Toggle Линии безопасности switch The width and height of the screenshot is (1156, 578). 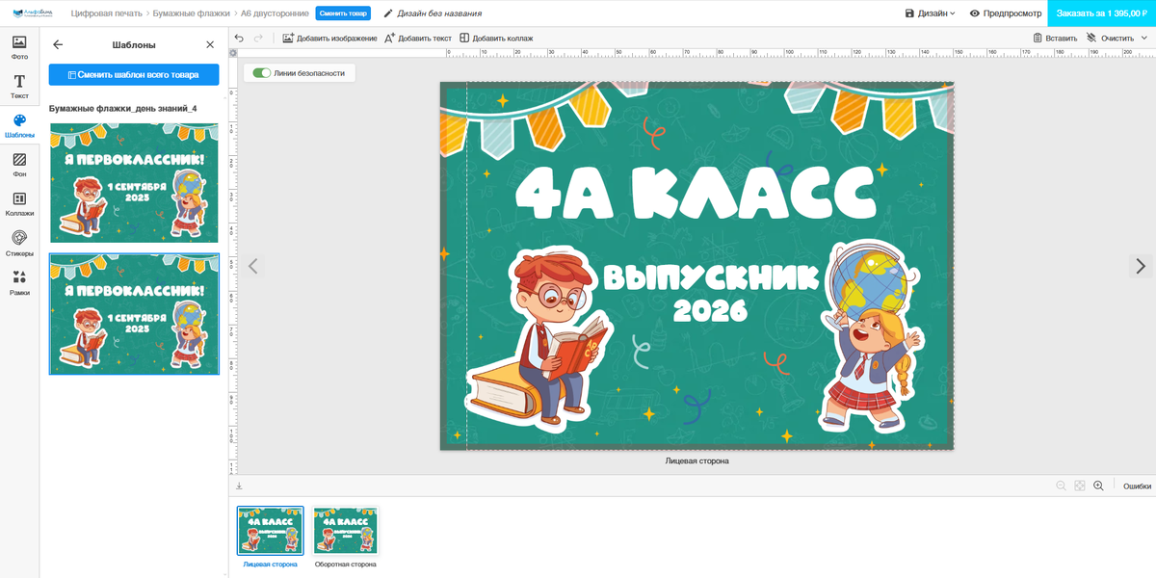261,73
